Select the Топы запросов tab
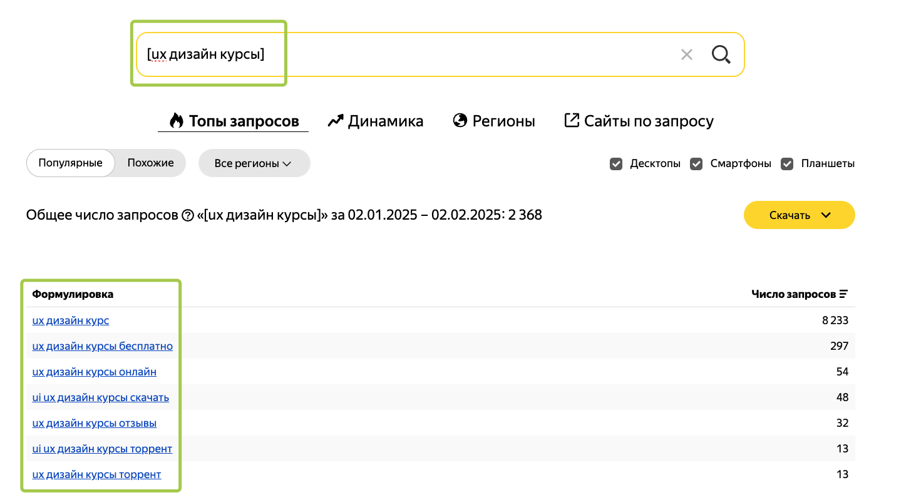The width and height of the screenshot is (921, 500). 234,121
